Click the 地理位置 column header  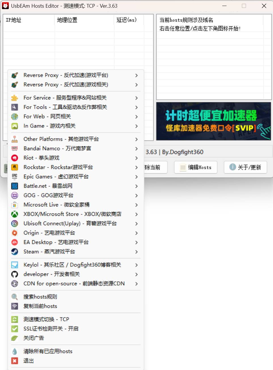84,20
